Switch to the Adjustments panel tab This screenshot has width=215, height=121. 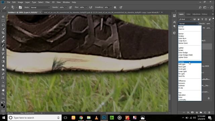196,14
